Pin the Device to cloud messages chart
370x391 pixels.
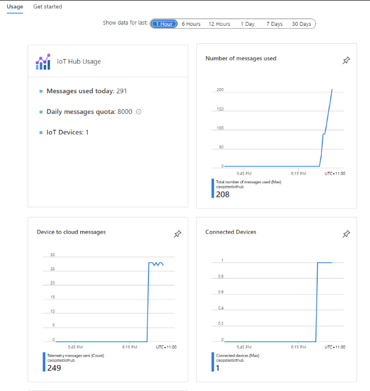177,234
